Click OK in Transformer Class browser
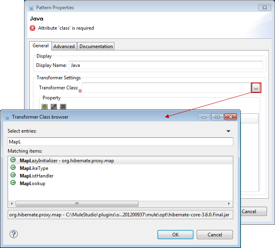 click(x=175, y=234)
